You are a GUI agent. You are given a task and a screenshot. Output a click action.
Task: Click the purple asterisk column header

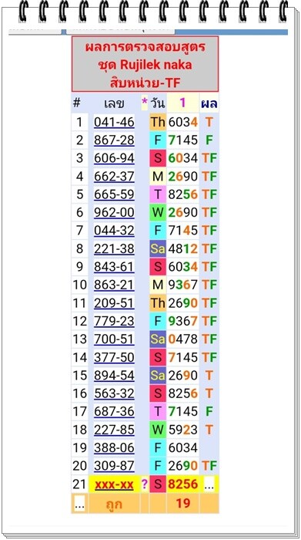coord(144,103)
